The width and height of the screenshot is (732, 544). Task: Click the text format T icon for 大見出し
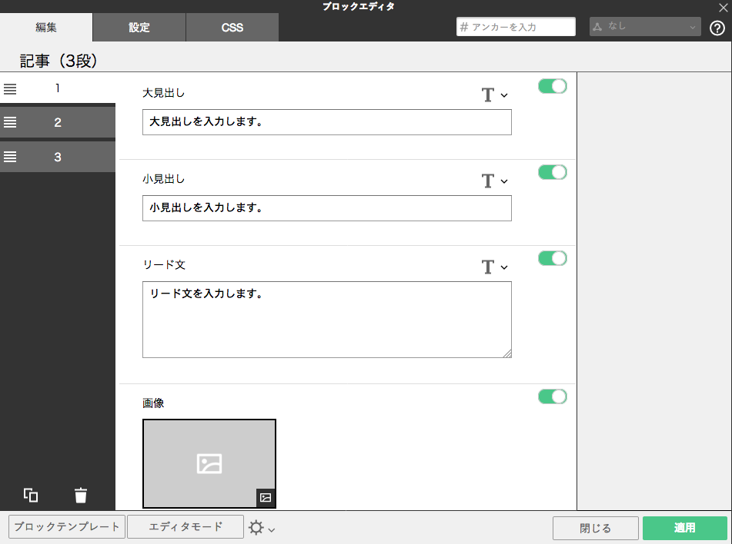[488, 95]
